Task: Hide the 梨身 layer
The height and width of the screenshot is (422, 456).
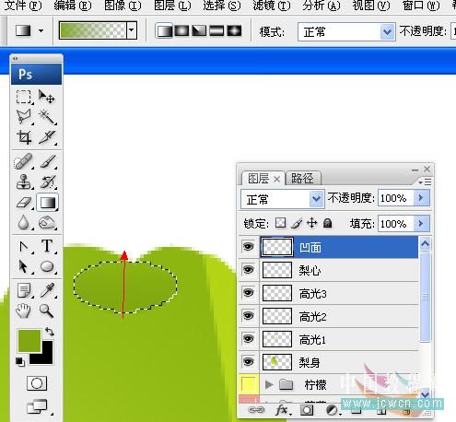Action: (x=249, y=361)
